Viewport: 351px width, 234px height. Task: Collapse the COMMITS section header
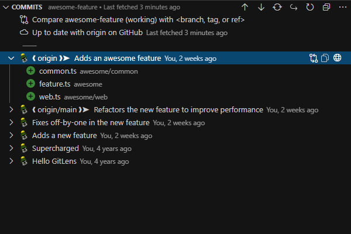(x=6, y=7)
